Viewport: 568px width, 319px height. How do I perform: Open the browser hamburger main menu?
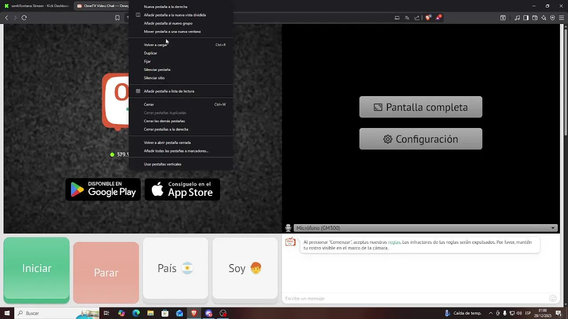562,18
